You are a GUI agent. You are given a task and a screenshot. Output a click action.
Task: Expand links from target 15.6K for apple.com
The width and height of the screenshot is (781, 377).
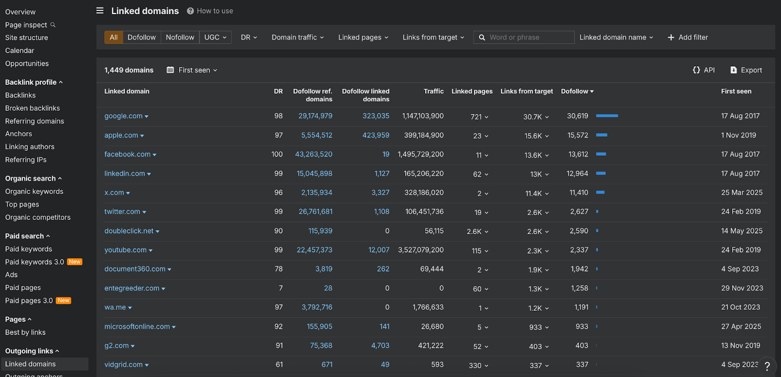point(536,136)
